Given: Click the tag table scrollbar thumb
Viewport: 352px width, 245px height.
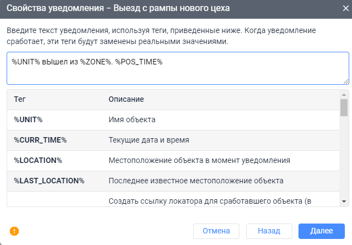Looking at the screenshot, I should pos(344,108).
